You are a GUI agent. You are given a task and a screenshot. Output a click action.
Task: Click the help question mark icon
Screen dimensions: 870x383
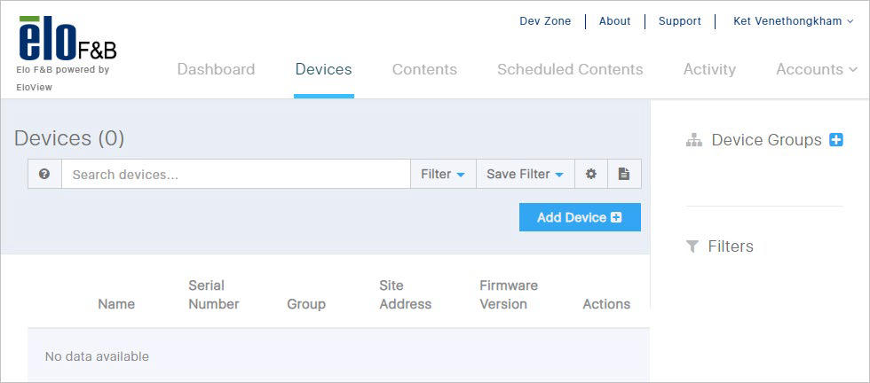pos(44,174)
